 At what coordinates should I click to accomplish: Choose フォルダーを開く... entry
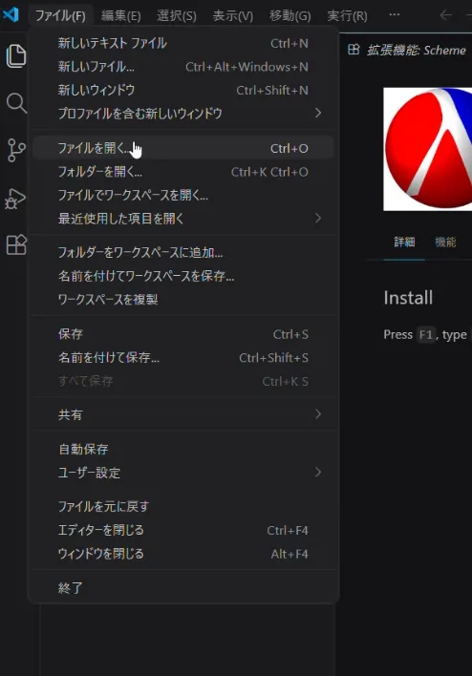point(182,172)
